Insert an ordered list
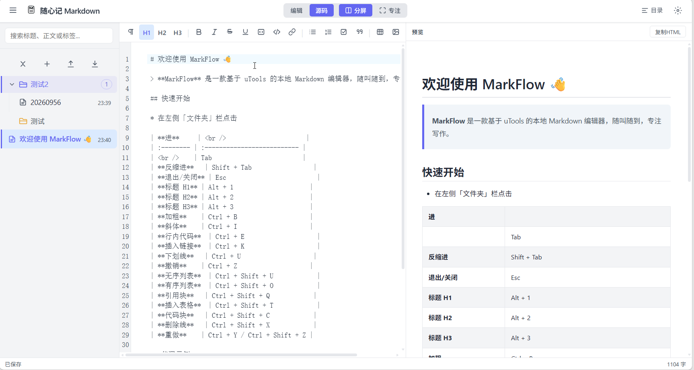The width and height of the screenshot is (694, 370). coord(328,32)
